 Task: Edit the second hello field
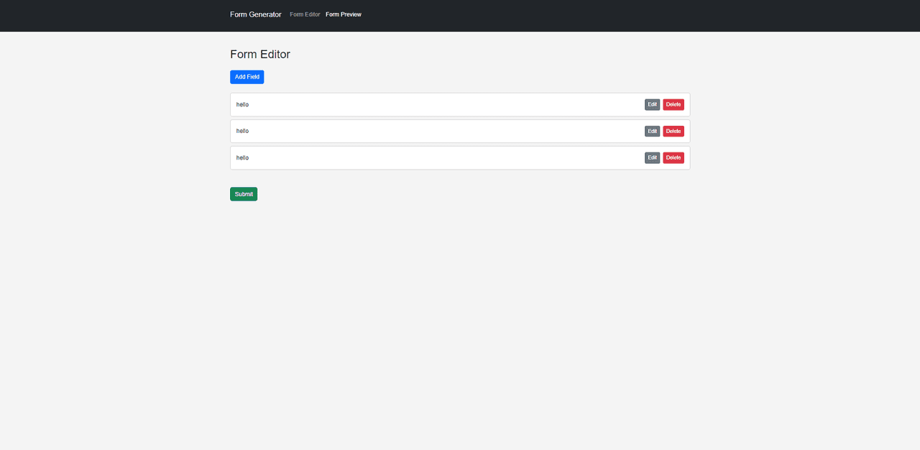click(x=652, y=132)
